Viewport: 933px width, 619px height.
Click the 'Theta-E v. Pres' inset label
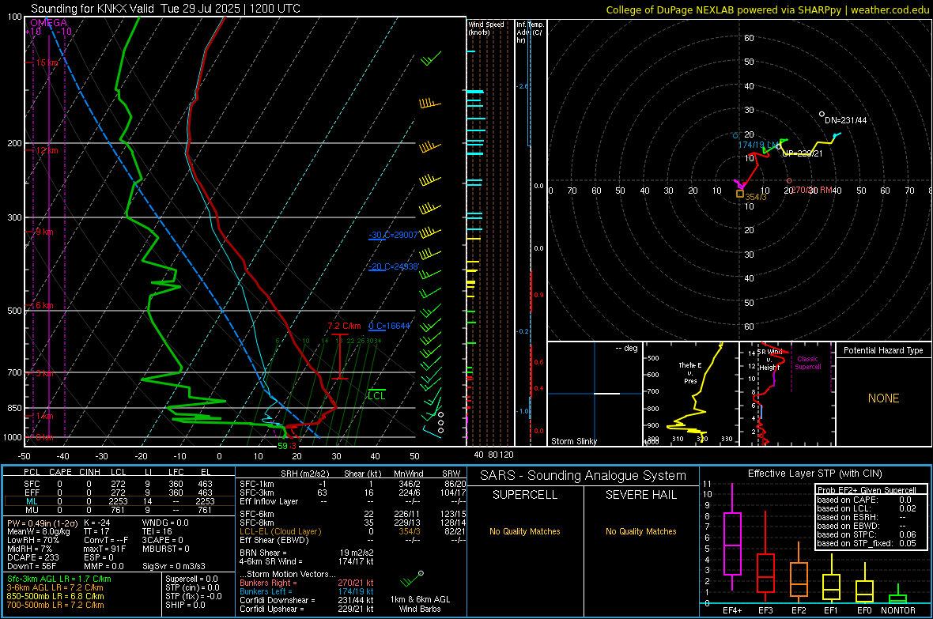pyautogui.click(x=690, y=372)
